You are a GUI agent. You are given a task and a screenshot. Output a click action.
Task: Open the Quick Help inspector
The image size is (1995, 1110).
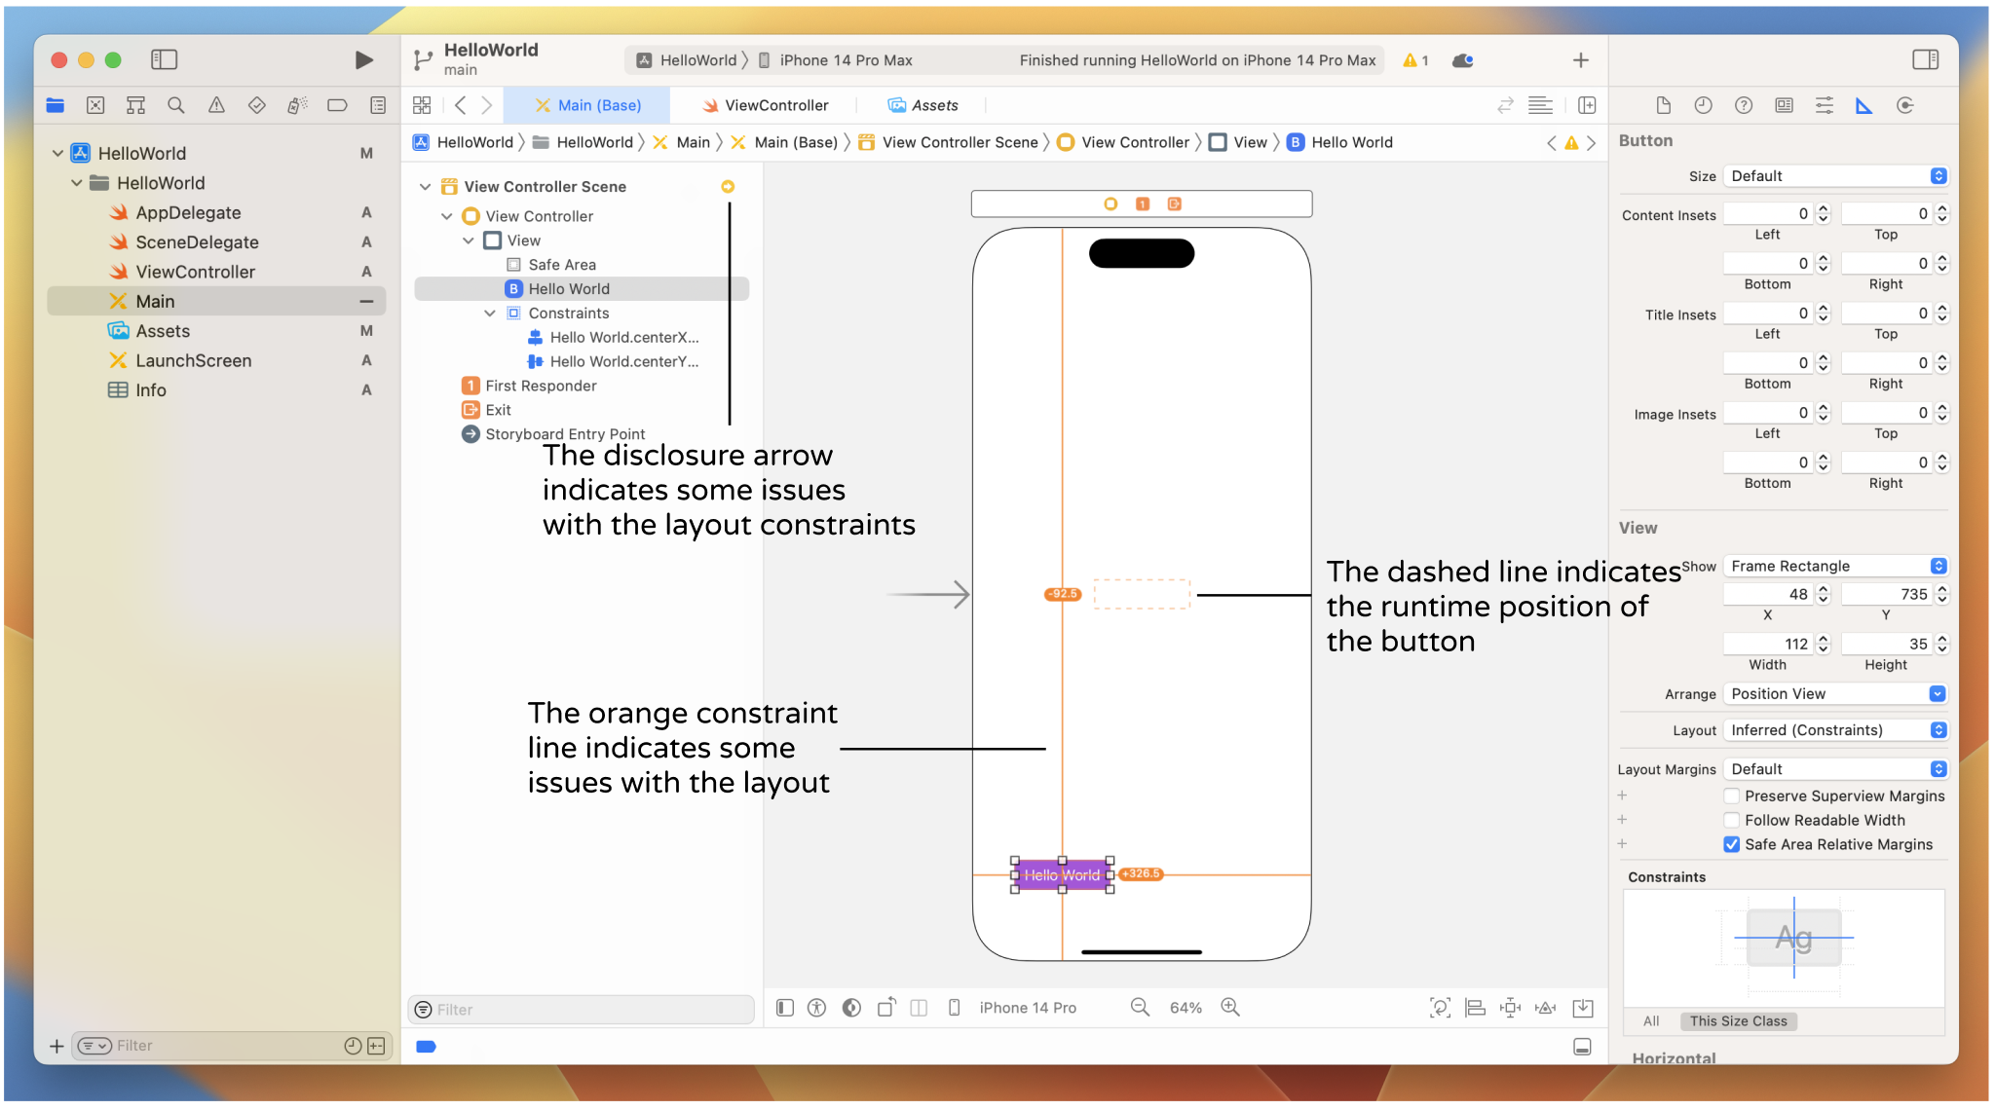click(x=1744, y=105)
